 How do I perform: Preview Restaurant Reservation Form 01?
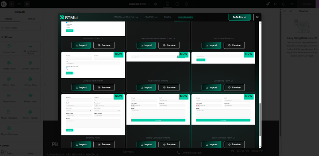[x=169, y=45]
